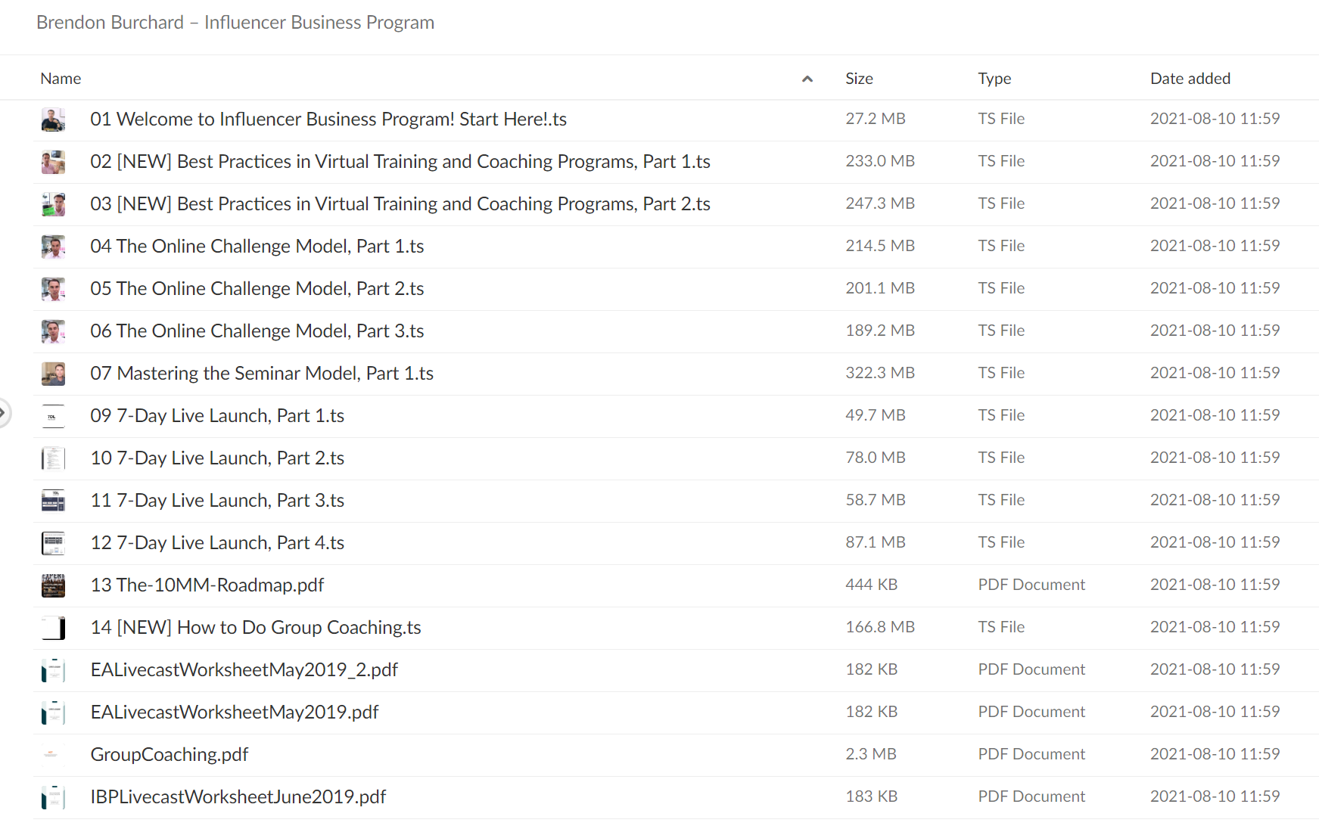
Task: Sort files by Type column header
Action: pos(994,79)
